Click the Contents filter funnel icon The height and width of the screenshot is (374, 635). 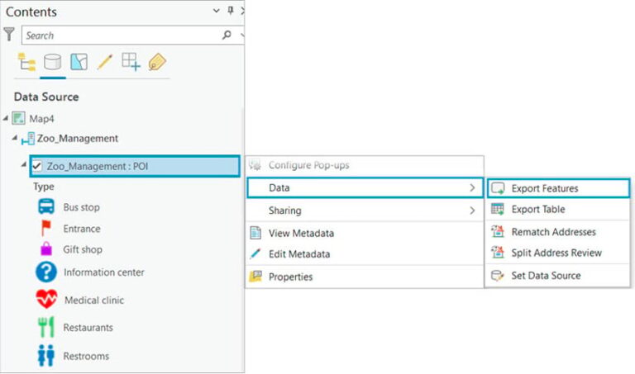coord(9,35)
